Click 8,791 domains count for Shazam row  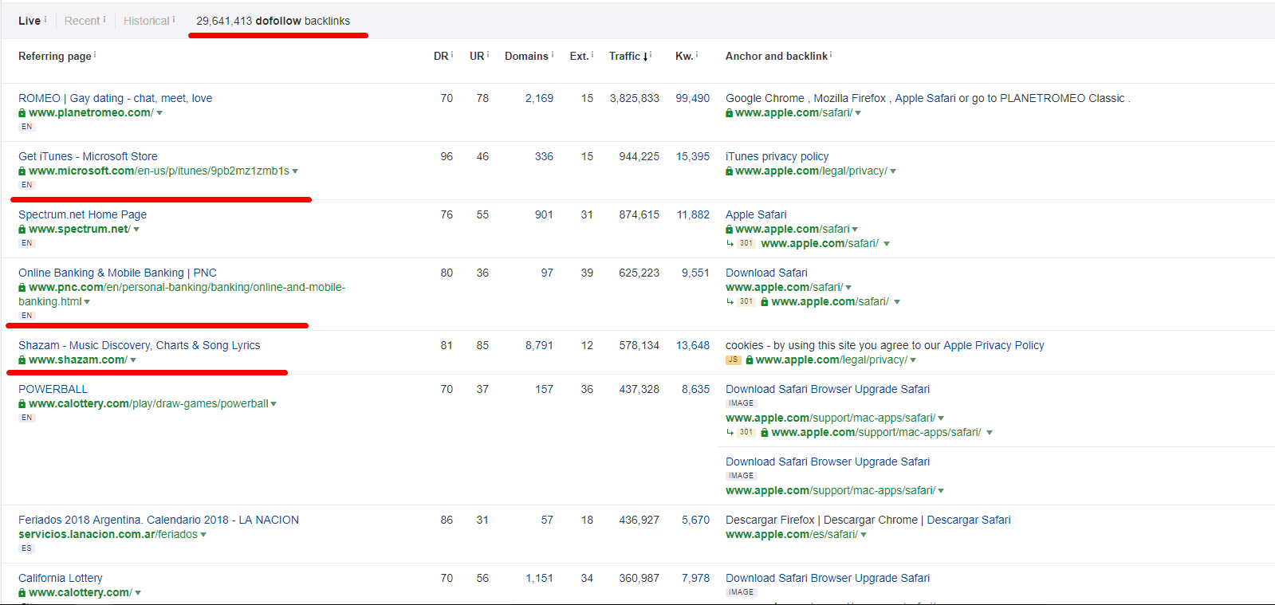[x=539, y=345]
